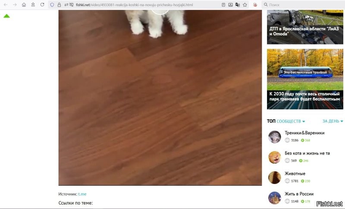Open the Треники&Вареники community

pyautogui.click(x=304, y=133)
